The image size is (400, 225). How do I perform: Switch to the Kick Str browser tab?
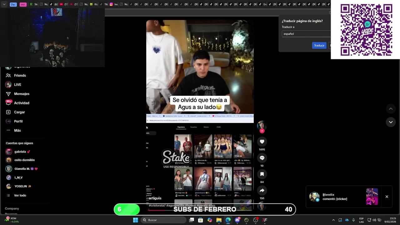[x=33, y=4]
